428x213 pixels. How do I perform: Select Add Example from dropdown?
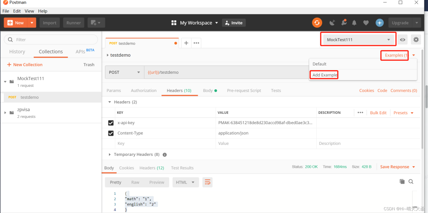click(325, 75)
